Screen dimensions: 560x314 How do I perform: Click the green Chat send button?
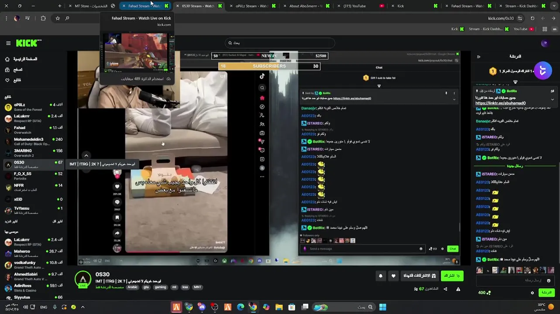546,293
